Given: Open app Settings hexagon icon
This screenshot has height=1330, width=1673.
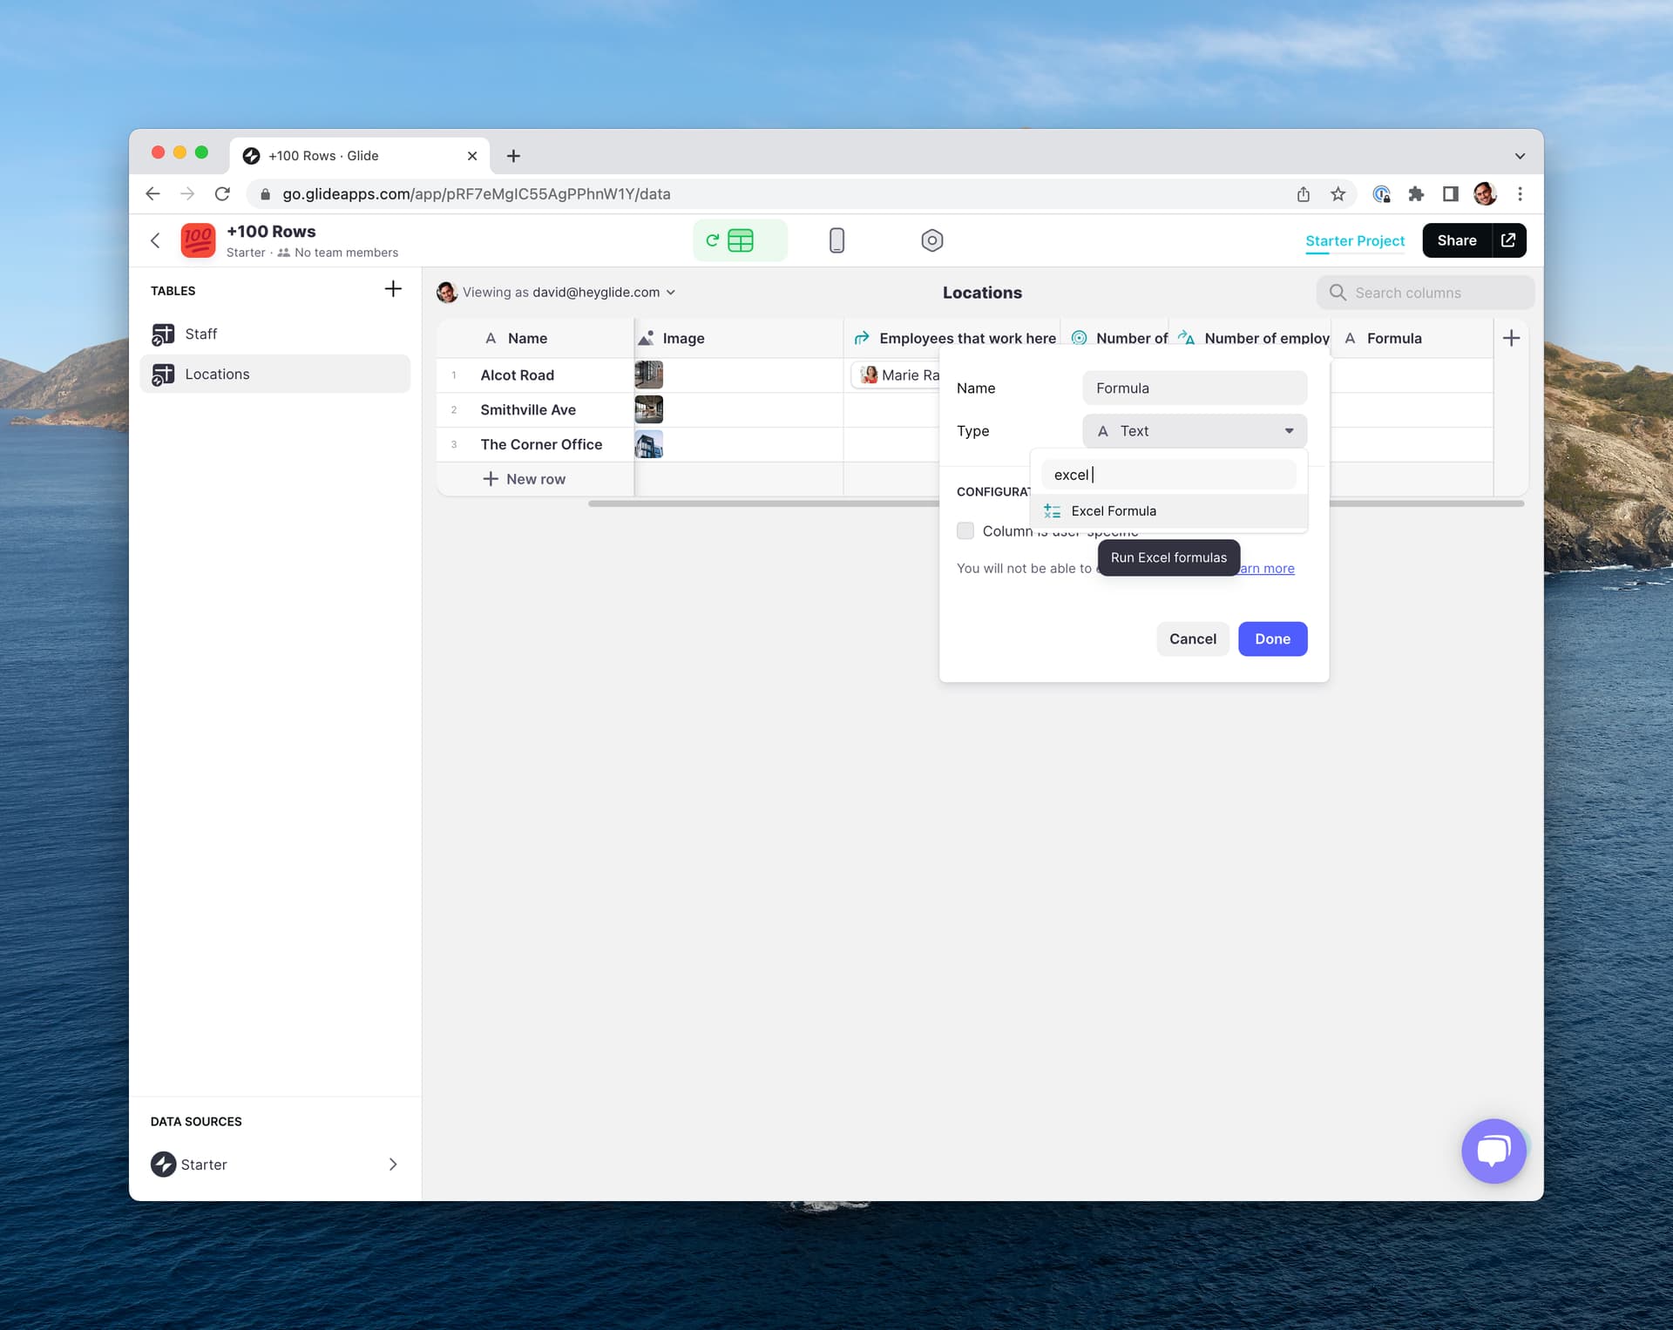Looking at the screenshot, I should [931, 240].
